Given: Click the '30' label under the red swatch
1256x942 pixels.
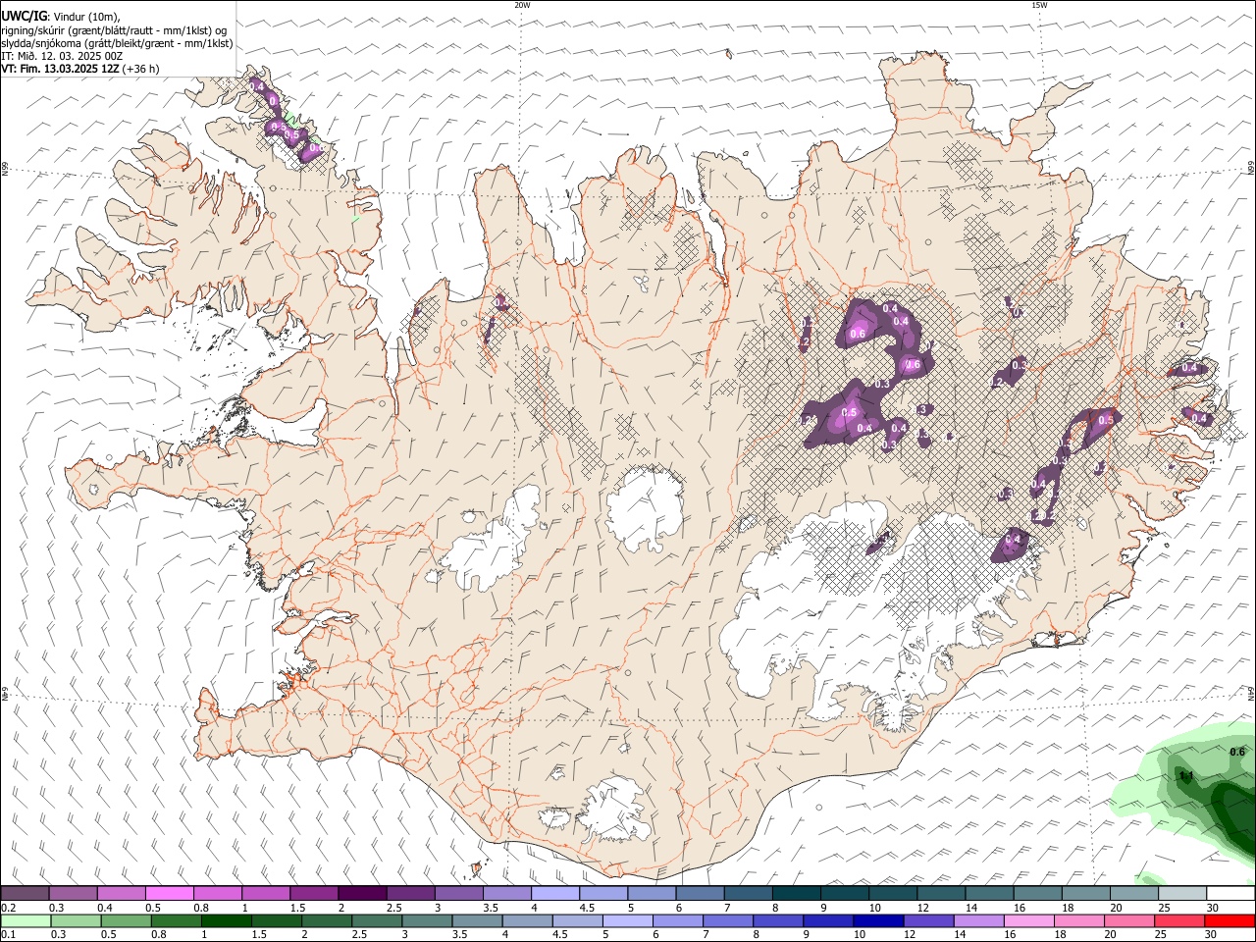Looking at the screenshot, I should [x=1212, y=935].
